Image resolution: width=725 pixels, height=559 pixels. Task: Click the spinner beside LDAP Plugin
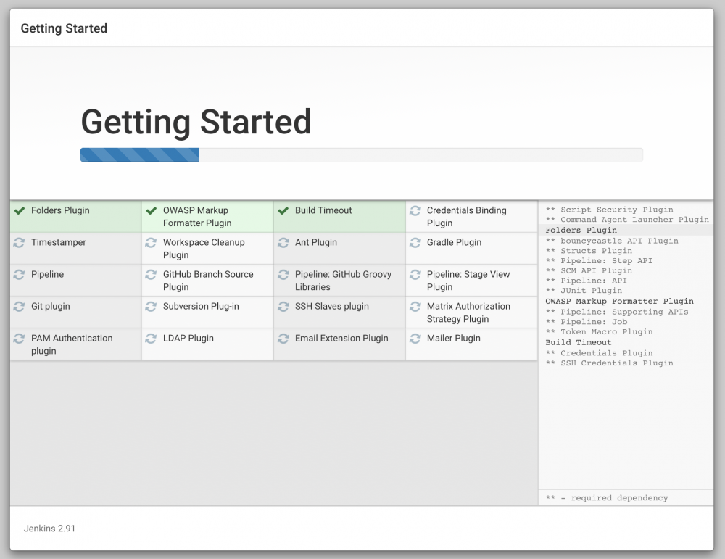pyautogui.click(x=151, y=338)
